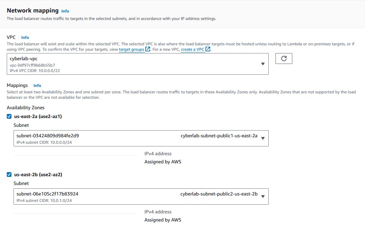Uncheck us-east-2b availability zone checkbox
This screenshot has width=365, height=232.
click(9, 175)
